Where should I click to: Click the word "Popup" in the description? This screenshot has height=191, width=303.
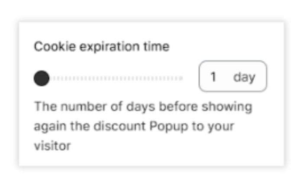point(166,126)
